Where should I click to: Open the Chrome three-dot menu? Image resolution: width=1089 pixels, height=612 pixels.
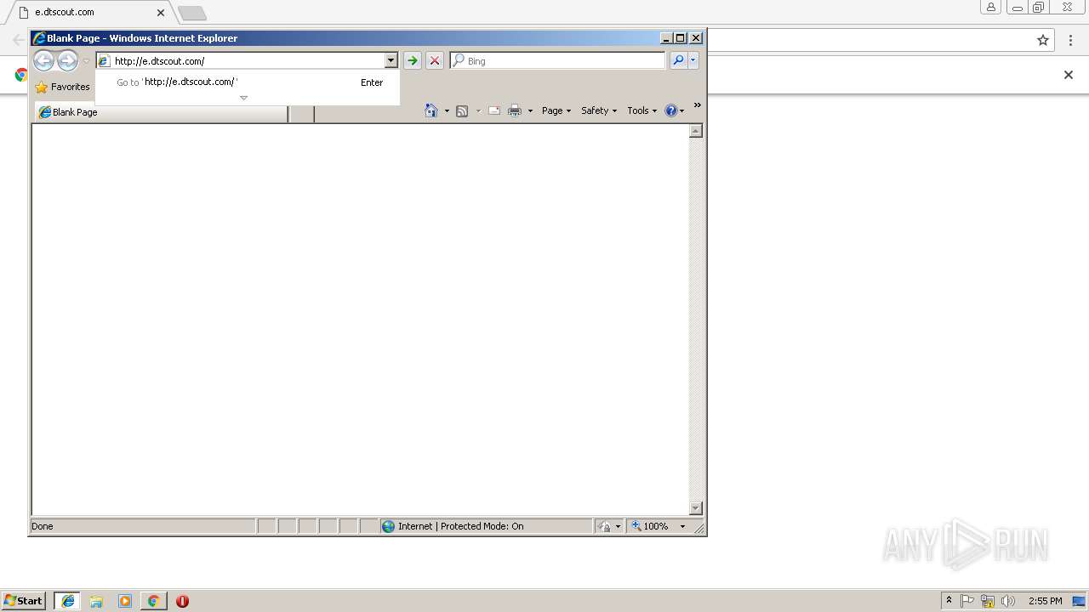pyautogui.click(x=1071, y=40)
